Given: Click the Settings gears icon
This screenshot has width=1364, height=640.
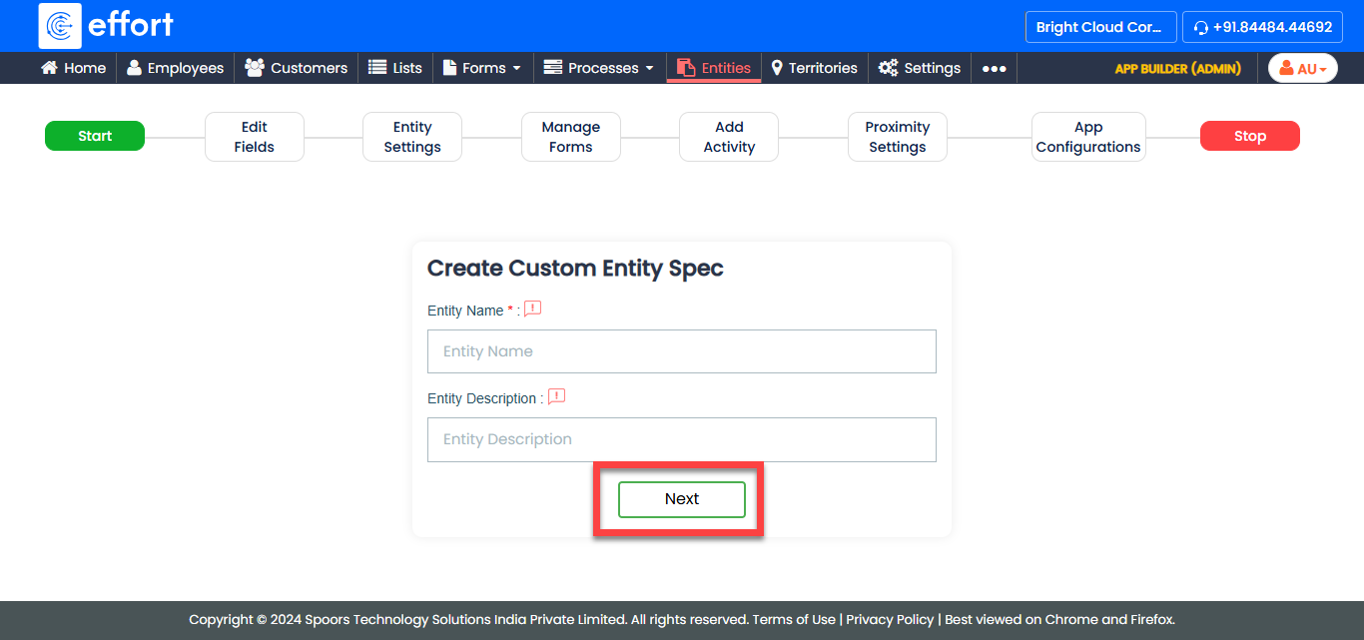Looking at the screenshot, I should (x=888, y=68).
